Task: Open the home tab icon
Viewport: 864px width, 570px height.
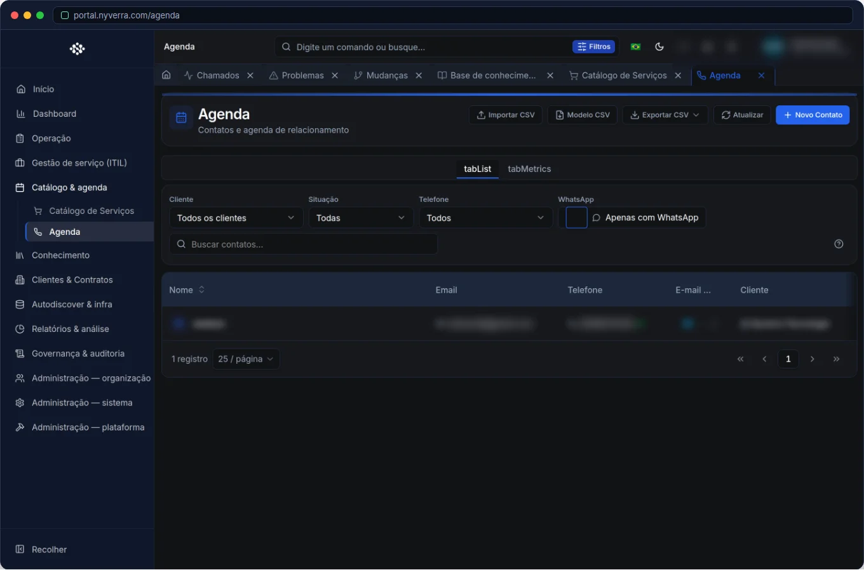Action: (166, 75)
